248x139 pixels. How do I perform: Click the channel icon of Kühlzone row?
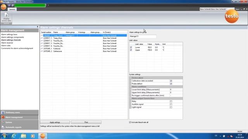[x=42, y=49]
